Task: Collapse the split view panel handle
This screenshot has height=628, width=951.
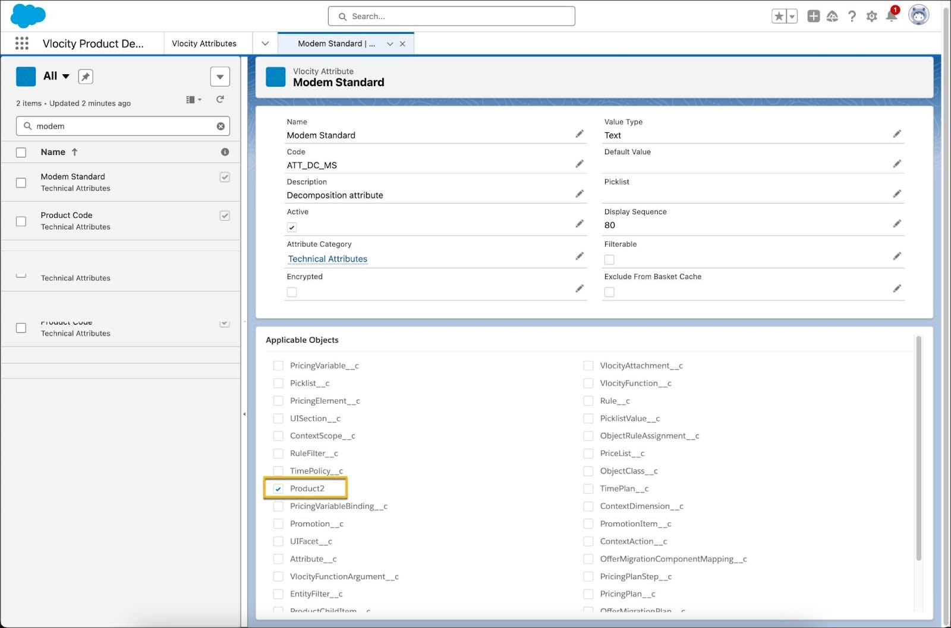Action: pos(244,414)
